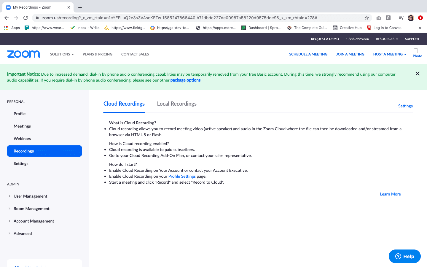This screenshot has width=427, height=267.
Task: Reload the current page
Action: click(x=26, y=18)
